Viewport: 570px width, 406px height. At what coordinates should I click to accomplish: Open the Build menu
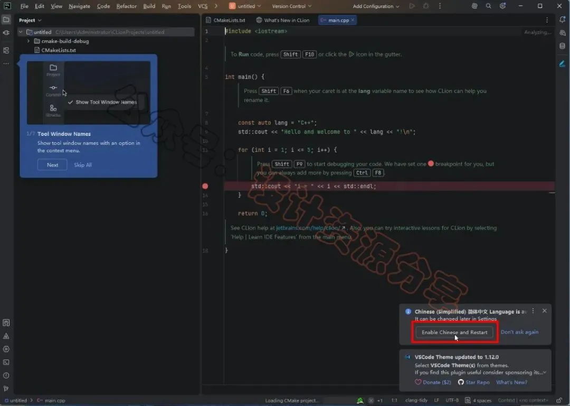149,6
